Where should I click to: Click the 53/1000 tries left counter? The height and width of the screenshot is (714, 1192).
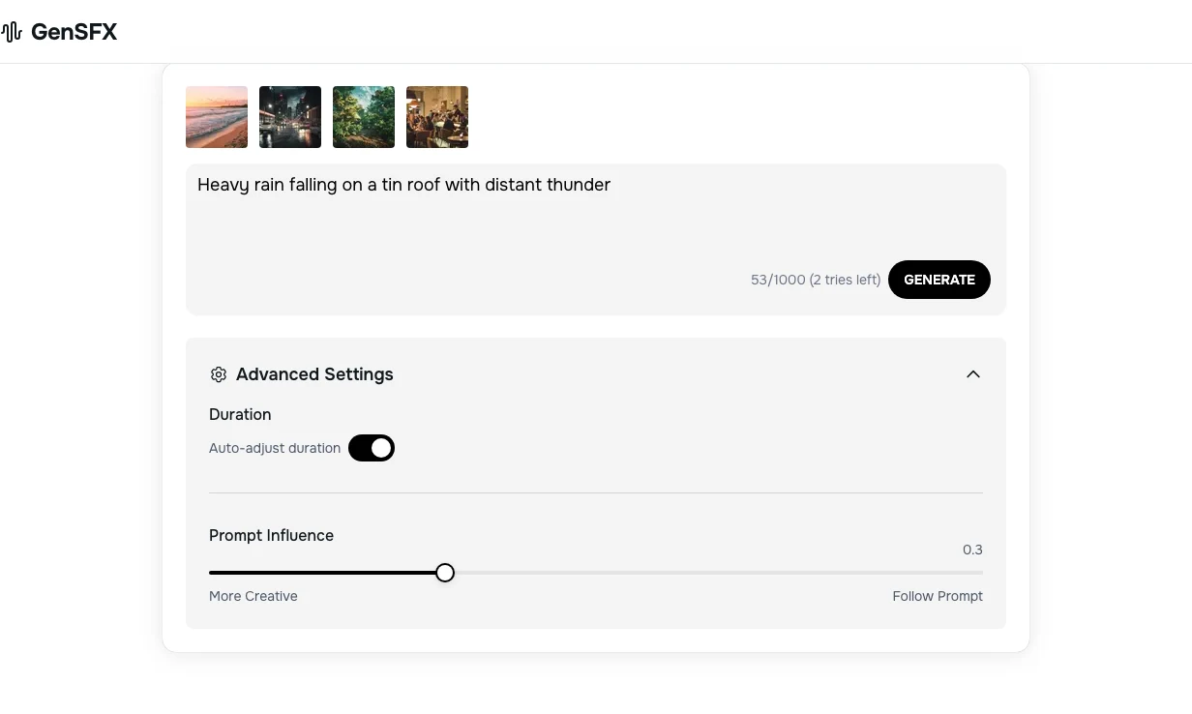click(816, 280)
